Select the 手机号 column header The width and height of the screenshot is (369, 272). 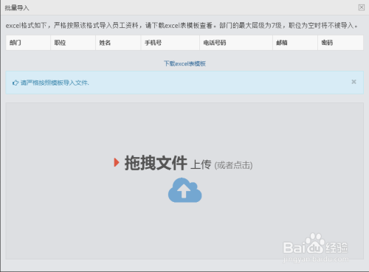[x=170, y=43]
